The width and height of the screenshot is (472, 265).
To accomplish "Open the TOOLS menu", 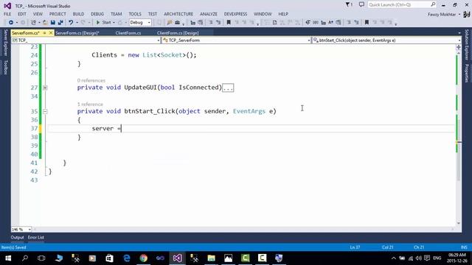I will pyautogui.click(x=135, y=14).
